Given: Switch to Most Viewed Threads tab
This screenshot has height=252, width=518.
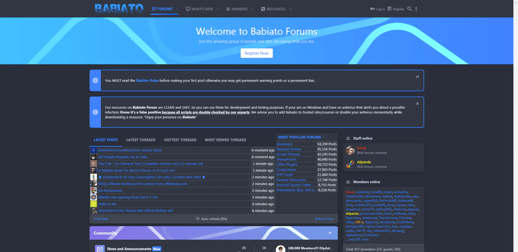Looking at the screenshot, I should coord(226,140).
